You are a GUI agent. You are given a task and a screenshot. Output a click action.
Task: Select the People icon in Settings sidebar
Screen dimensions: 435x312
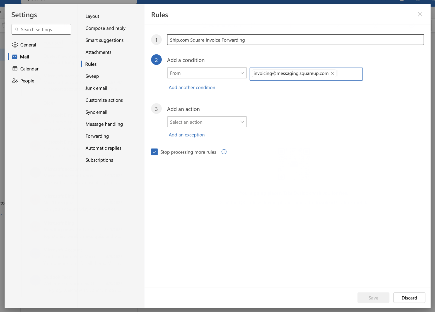point(15,81)
